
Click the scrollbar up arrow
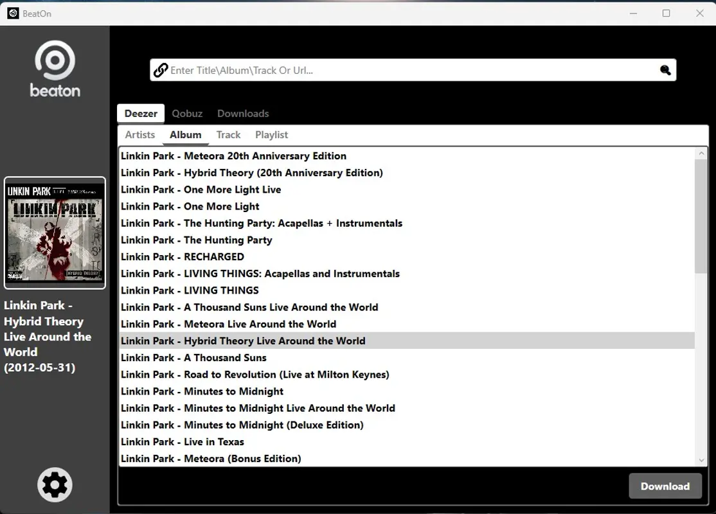(702, 152)
